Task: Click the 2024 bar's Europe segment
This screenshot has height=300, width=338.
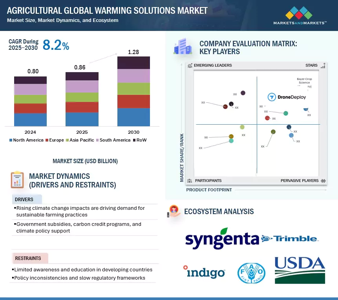Action: click(30, 108)
